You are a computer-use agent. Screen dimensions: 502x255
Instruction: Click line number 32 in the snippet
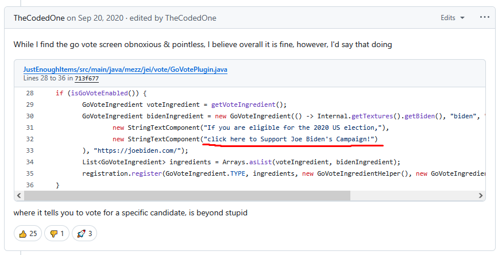pyautogui.click(x=30, y=139)
